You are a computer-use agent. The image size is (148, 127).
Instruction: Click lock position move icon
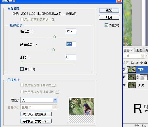141,62
